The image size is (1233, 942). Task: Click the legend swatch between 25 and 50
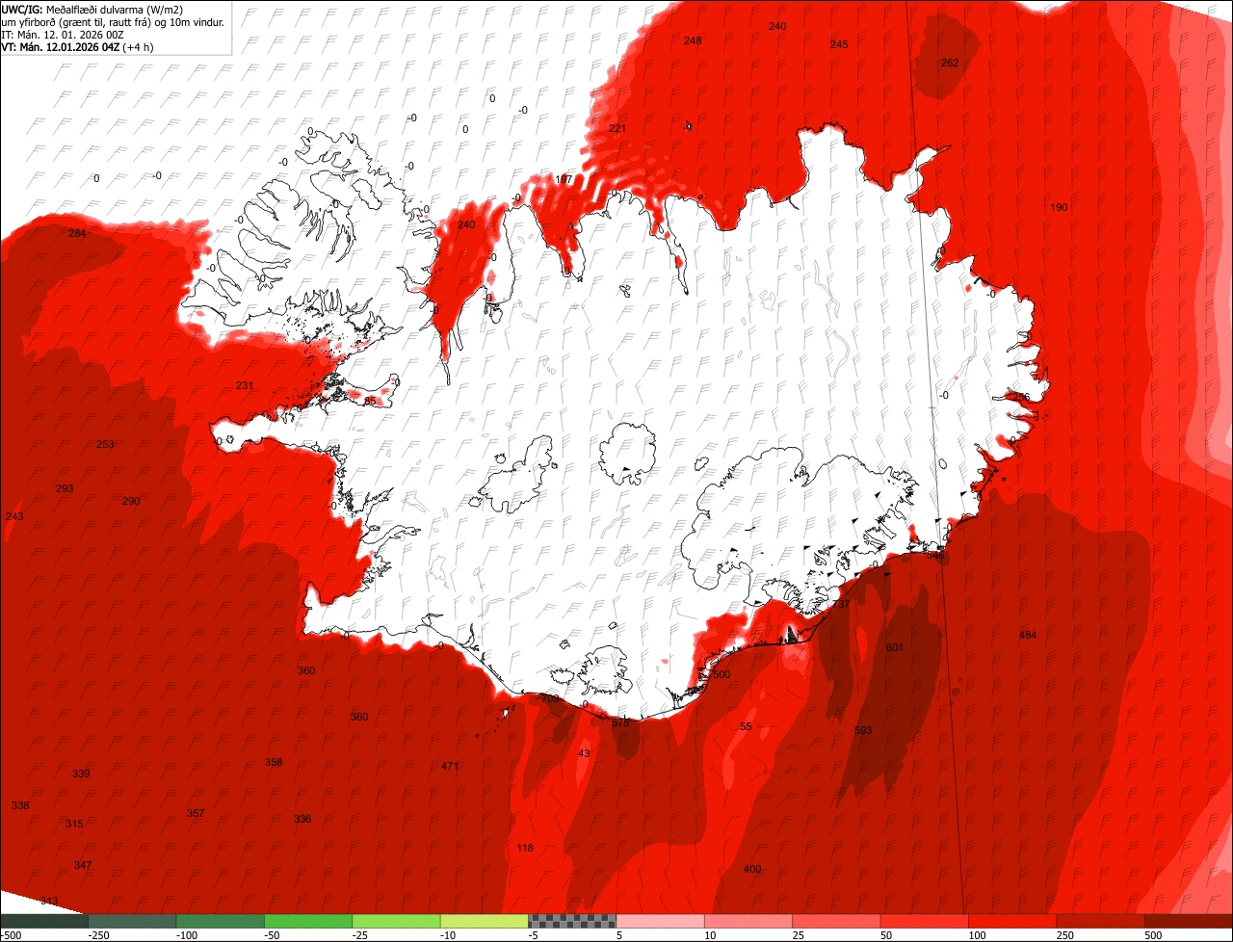click(x=836, y=921)
